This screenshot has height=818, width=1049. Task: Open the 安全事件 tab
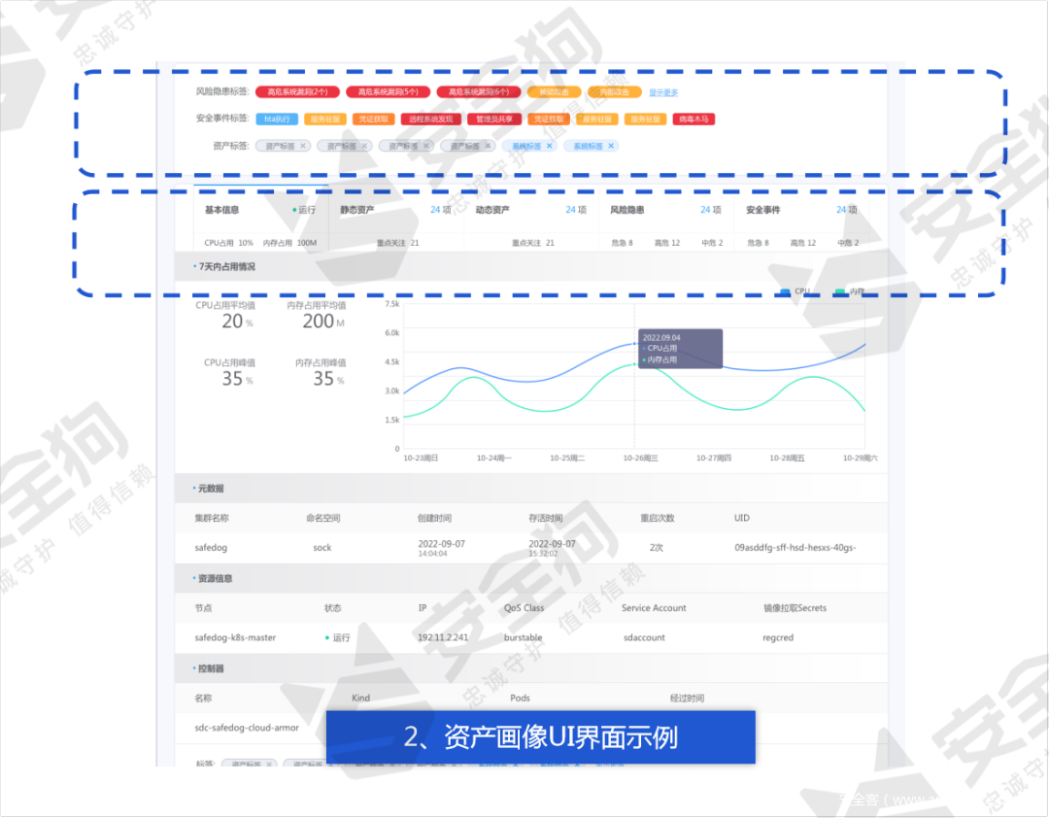pos(763,210)
